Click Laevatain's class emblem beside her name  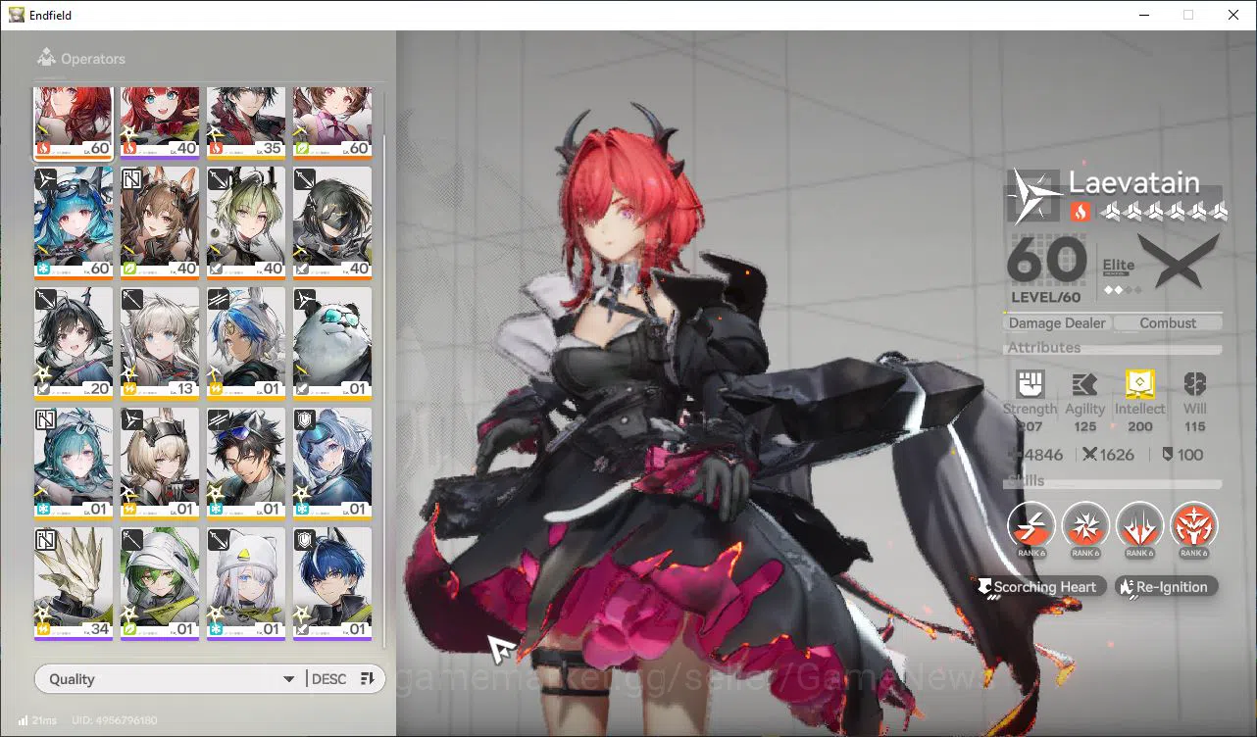[x=1035, y=195]
